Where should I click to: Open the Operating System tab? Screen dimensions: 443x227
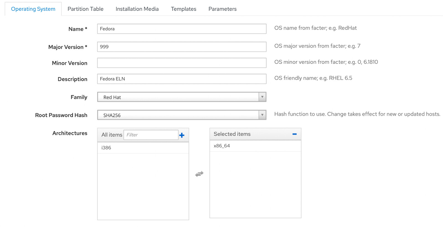pos(33,9)
